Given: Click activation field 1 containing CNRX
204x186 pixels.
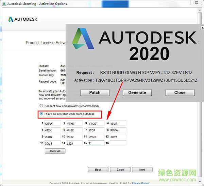Looking at the screenshot, I should tap(53, 123).
